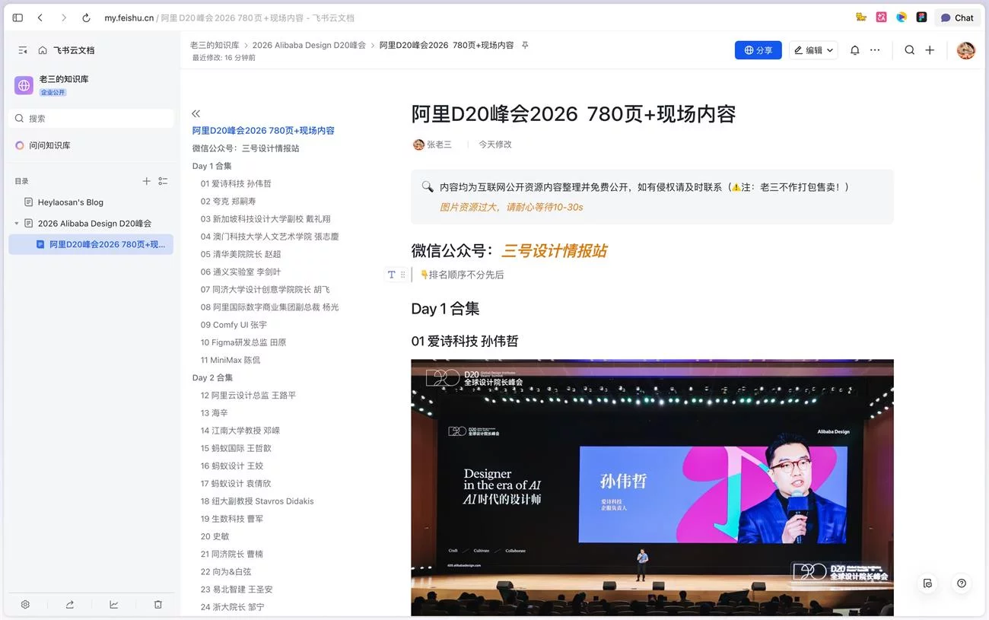Screen dimensions: 989x620
Task: Create new document with top plus icon
Action: coord(930,50)
